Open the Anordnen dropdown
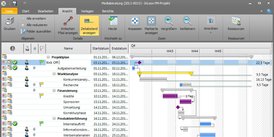Viewport: 274px width, 137px height. 211,25
